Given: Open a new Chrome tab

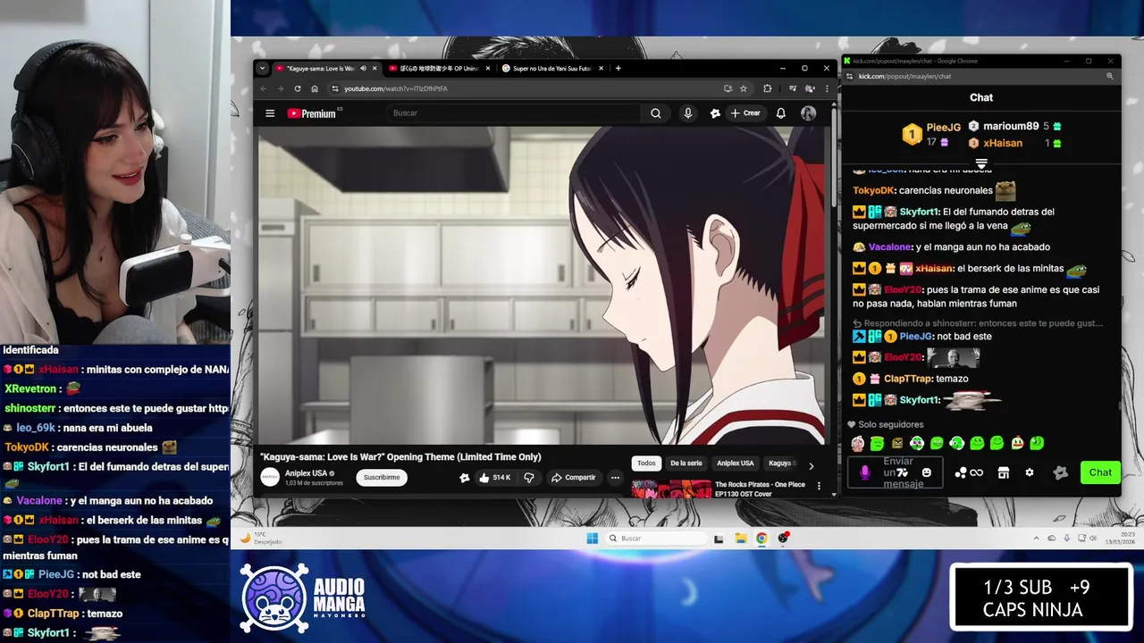Looking at the screenshot, I should (618, 68).
